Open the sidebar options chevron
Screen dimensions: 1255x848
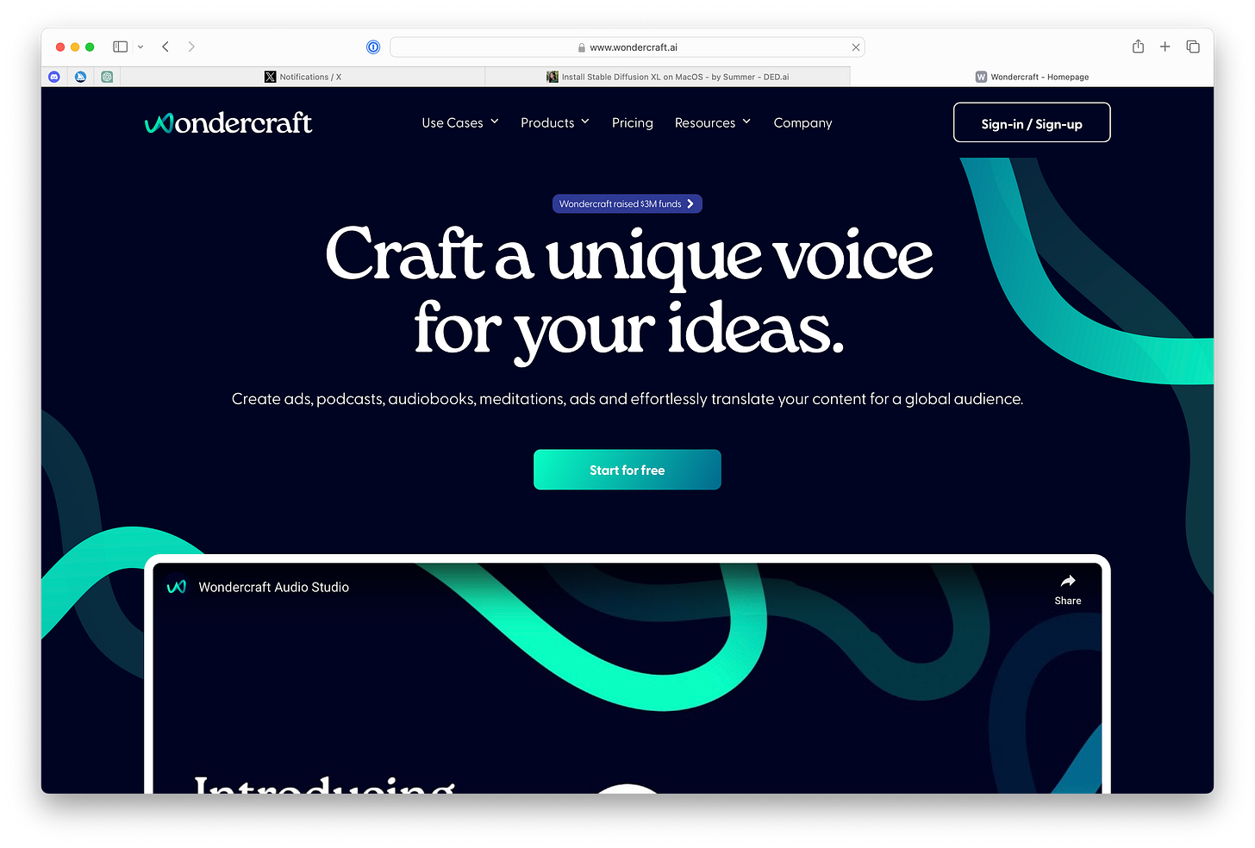coord(140,47)
